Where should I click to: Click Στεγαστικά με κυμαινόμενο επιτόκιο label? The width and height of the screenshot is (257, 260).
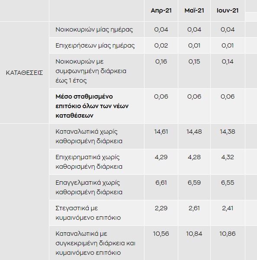coord(88,213)
